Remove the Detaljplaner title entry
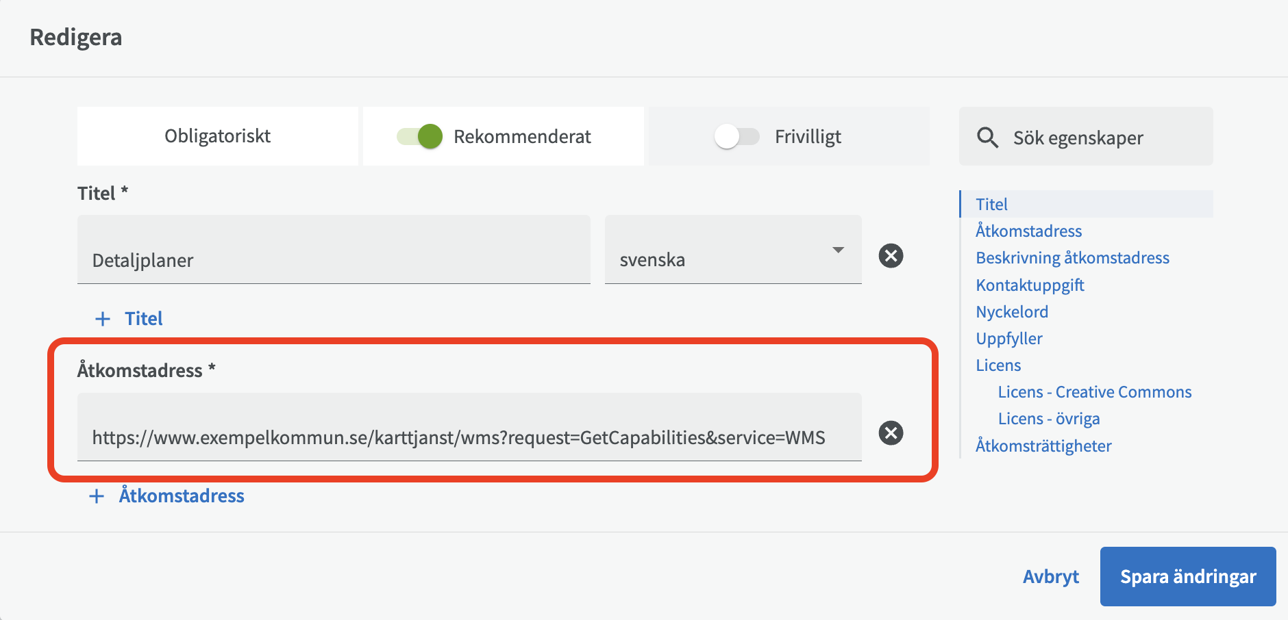 click(x=891, y=256)
